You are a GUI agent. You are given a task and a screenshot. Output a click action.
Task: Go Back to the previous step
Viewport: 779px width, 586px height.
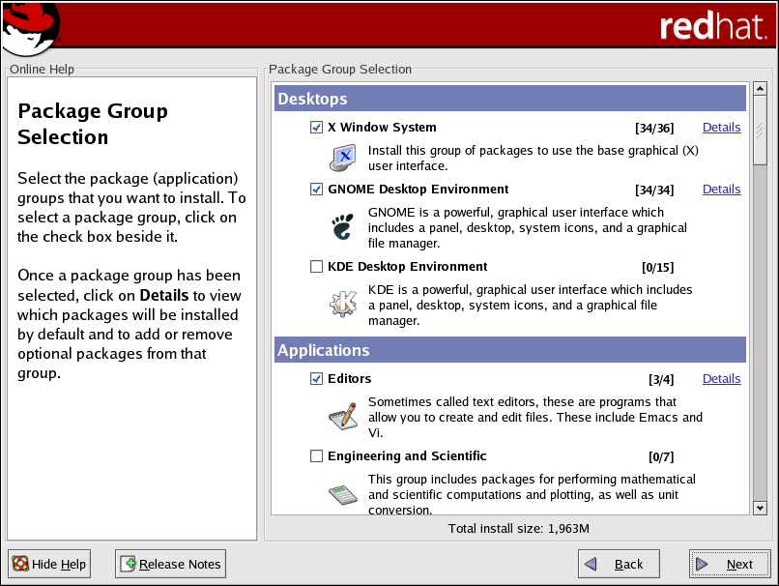619,564
